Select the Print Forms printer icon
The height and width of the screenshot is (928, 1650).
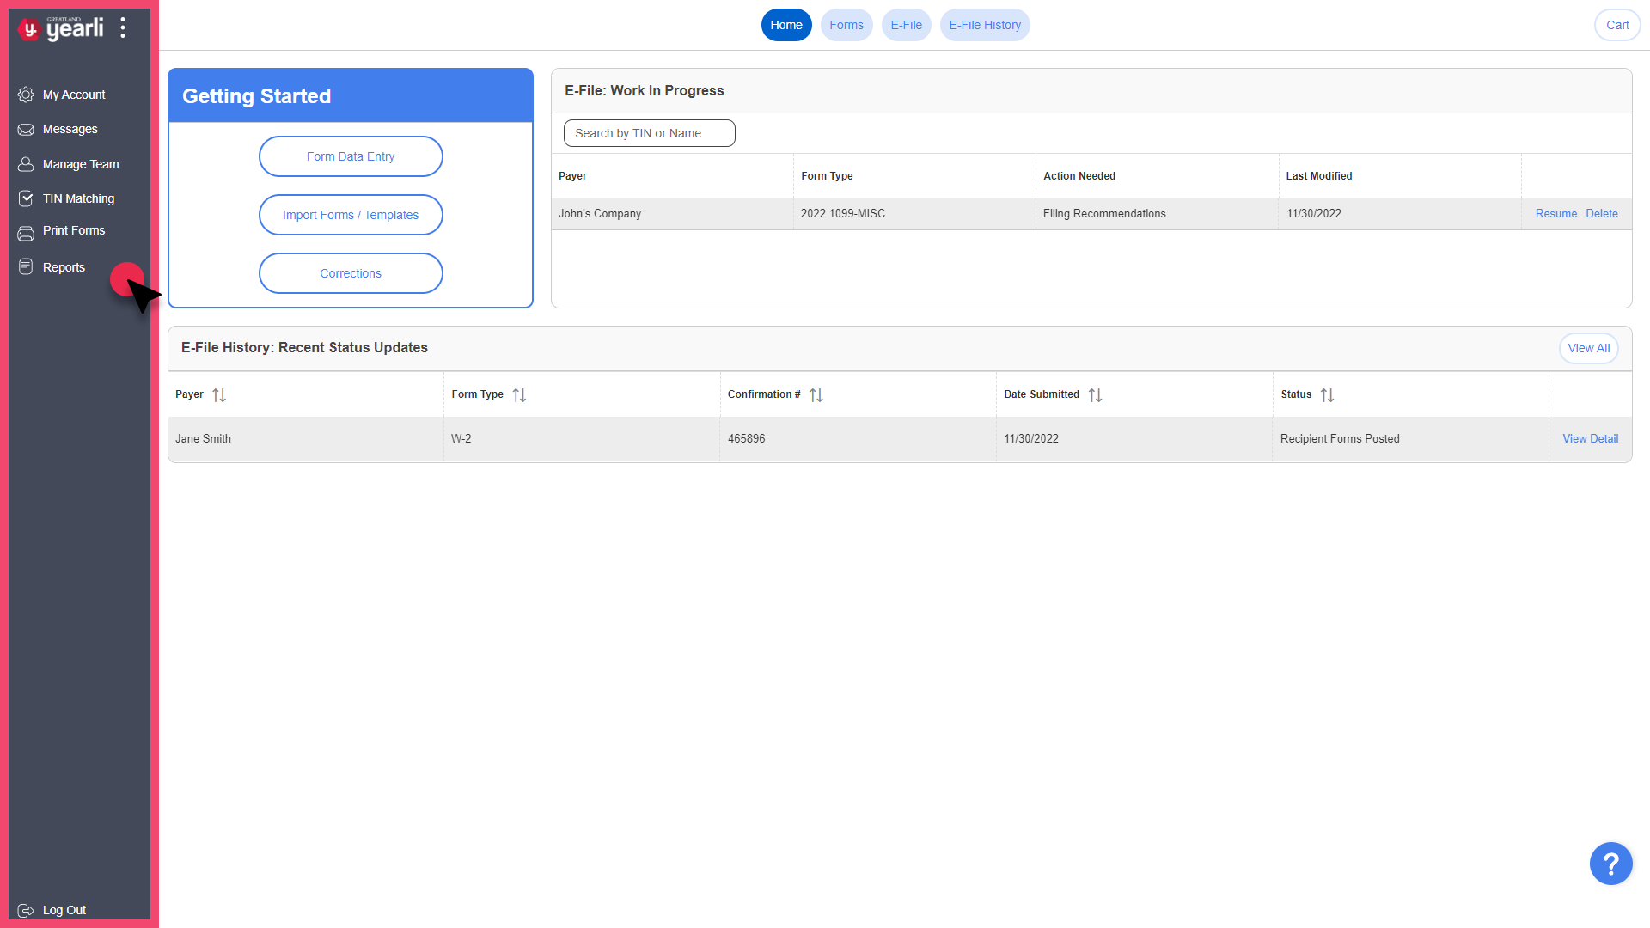click(26, 231)
